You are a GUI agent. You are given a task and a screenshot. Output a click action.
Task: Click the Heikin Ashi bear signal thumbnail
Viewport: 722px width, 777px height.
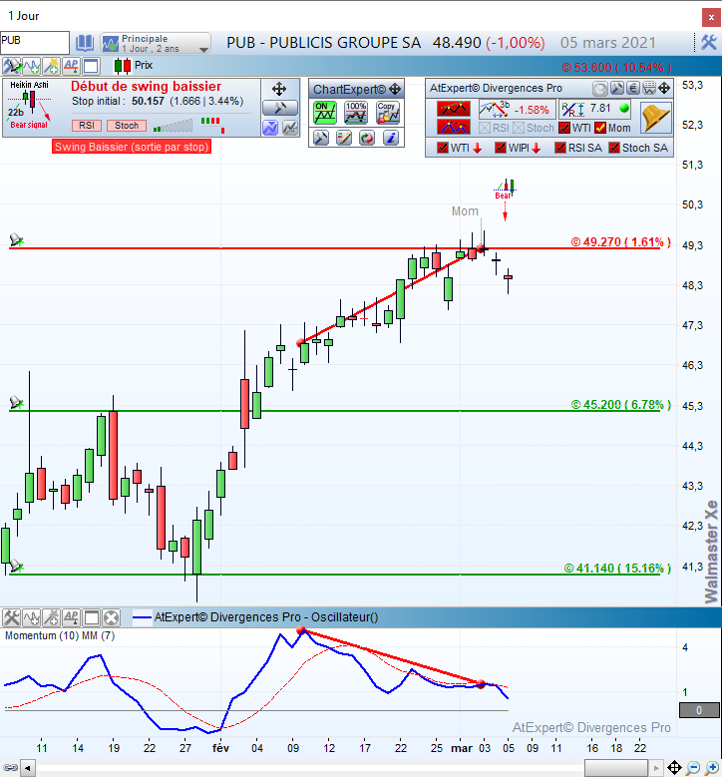30,105
